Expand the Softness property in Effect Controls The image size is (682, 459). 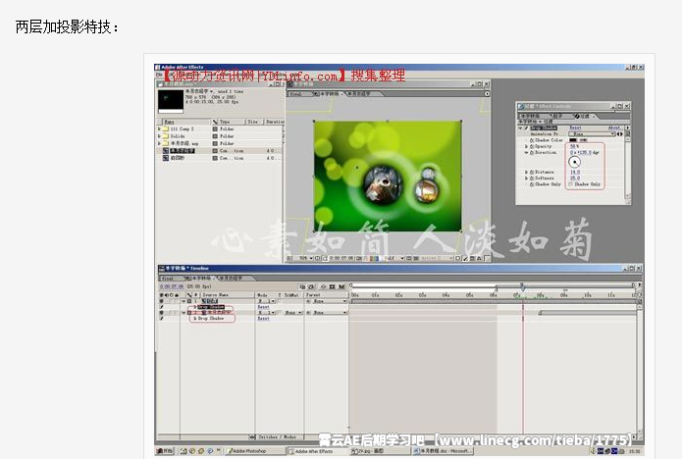click(527, 178)
